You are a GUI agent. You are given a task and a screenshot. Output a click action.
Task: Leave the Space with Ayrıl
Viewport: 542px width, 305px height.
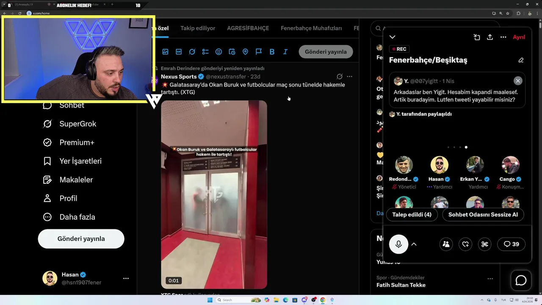click(519, 37)
